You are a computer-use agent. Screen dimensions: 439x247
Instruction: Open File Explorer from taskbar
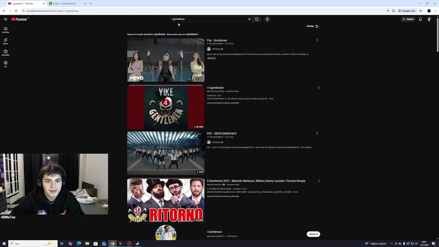87,244
